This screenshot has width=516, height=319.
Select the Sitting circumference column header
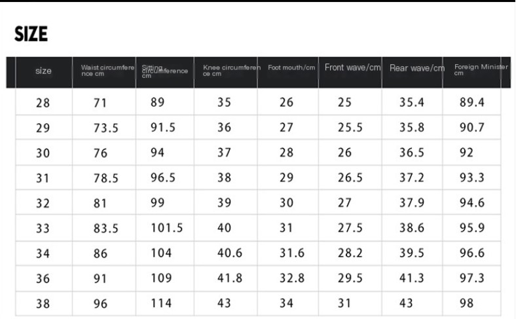click(164, 71)
